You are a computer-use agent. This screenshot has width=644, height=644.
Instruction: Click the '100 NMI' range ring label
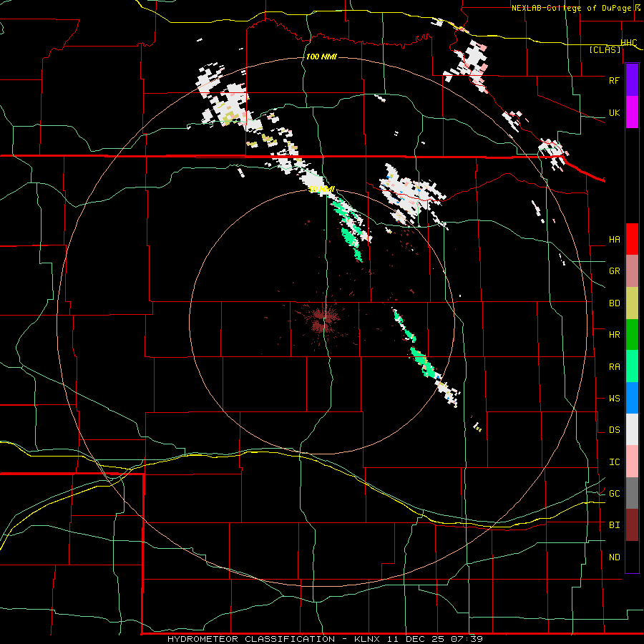point(321,57)
